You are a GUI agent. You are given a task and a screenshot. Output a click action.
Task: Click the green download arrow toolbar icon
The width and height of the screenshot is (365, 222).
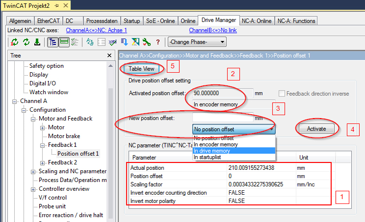[37, 42]
